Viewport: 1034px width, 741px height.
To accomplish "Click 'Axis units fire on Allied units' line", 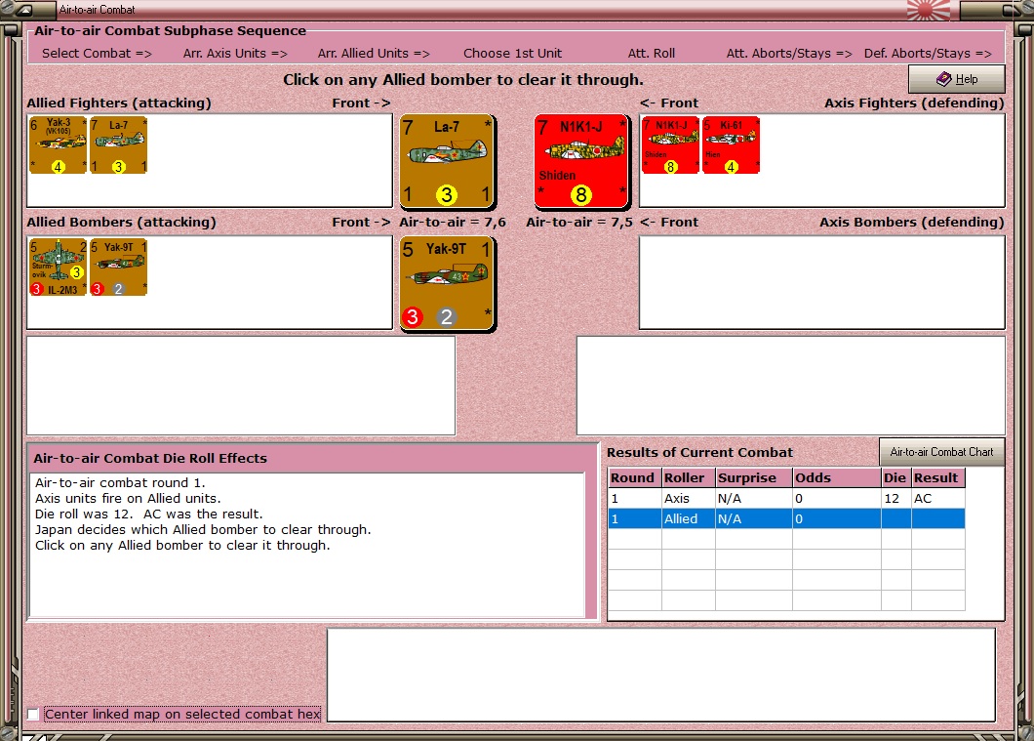I will (x=128, y=498).
